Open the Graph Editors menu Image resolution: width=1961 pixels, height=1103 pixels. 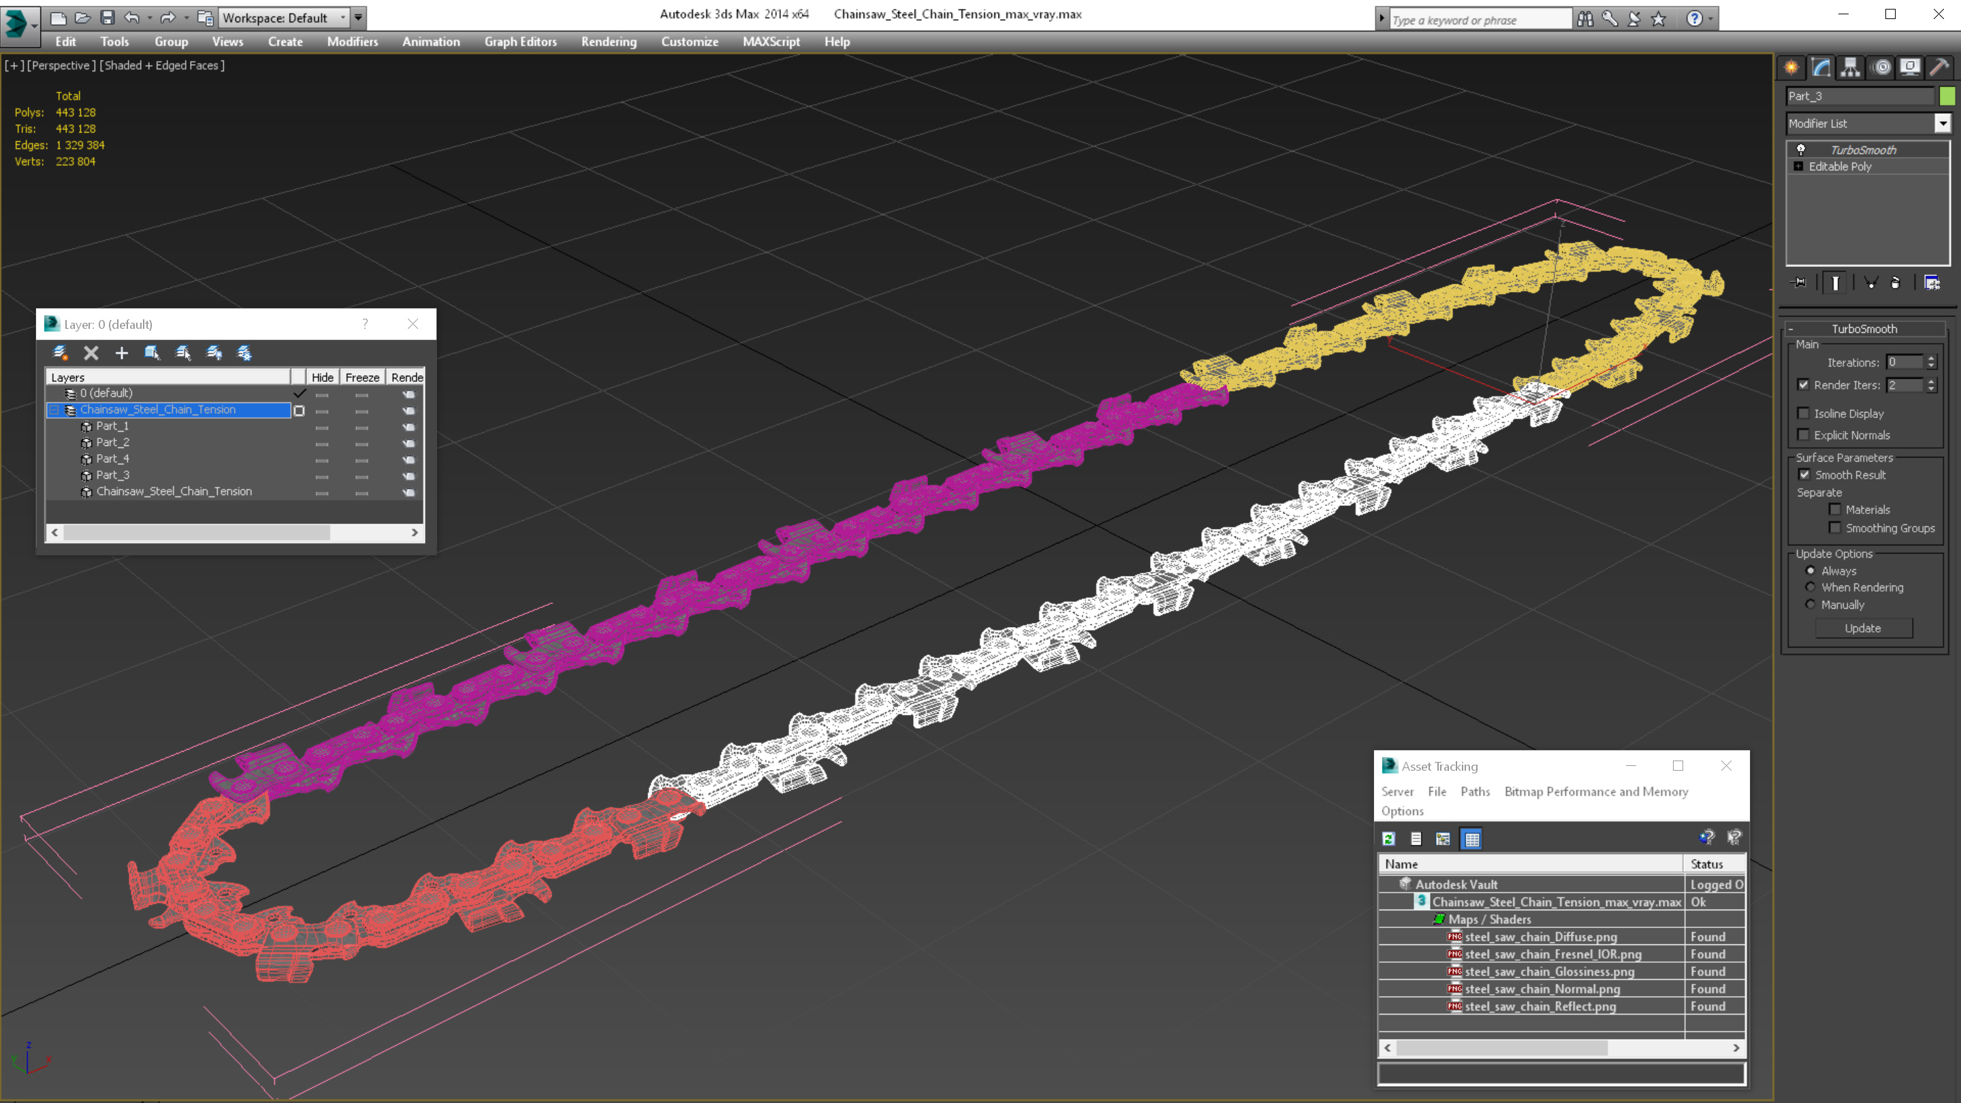(521, 42)
